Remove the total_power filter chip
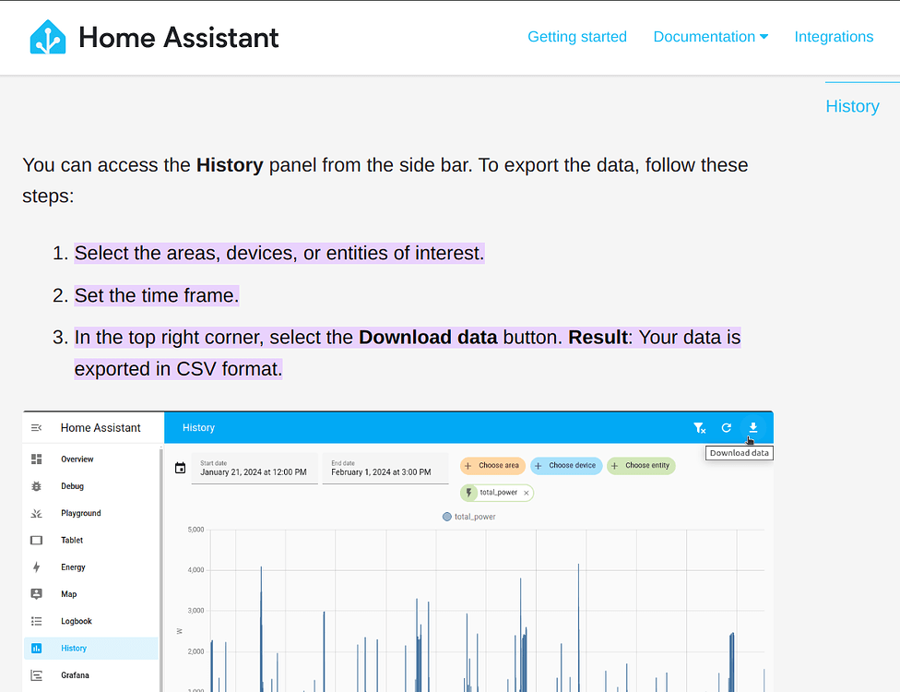This screenshot has width=900, height=692. tap(526, 493)
